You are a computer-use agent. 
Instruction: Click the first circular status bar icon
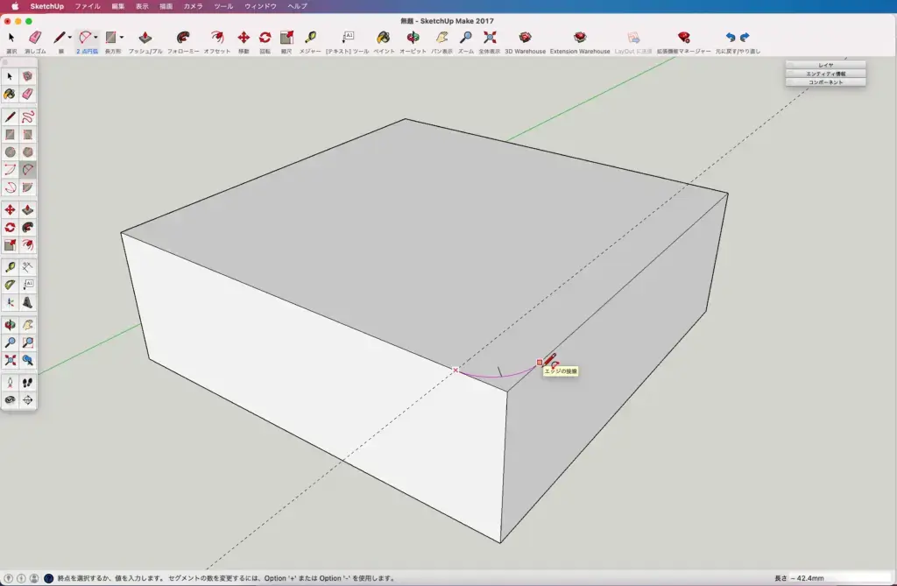point(8,579)
